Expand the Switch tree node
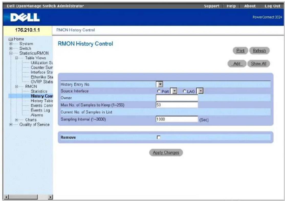 tap(11, 49)
